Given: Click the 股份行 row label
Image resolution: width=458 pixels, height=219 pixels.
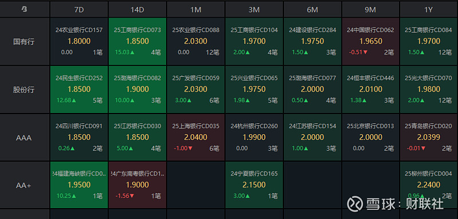Looking at the screenshot, I should (24, 89).
